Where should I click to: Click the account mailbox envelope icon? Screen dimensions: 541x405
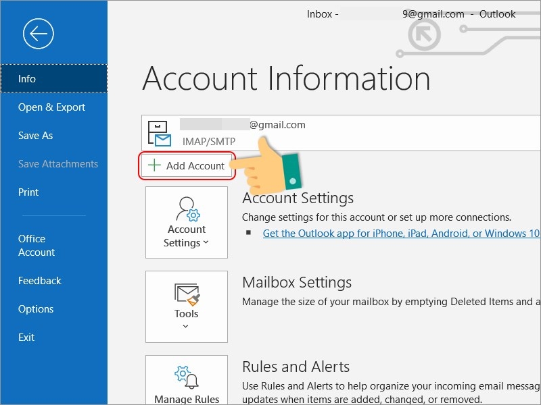pyautogui.click(x=159, y=133)
